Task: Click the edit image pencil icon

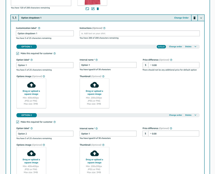Action: pos(93,9)
